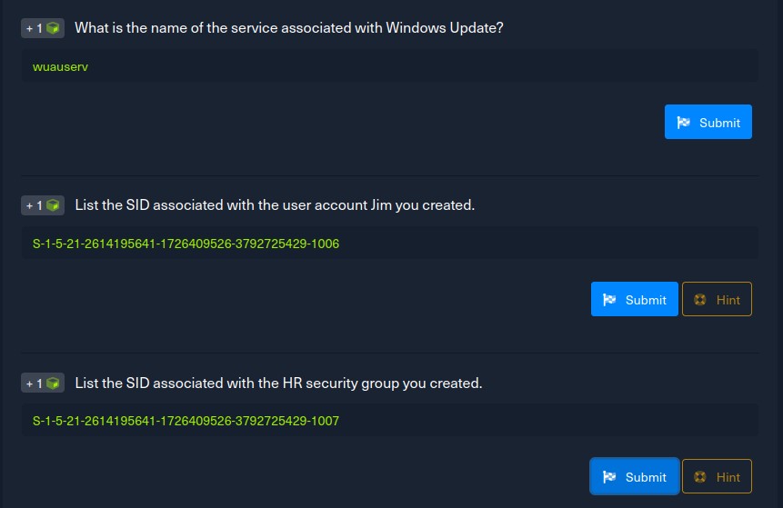783x508 pixels.
Task: Click the lifebuoy icon on the HR group Hint button
Action: (x=700, y=477)
